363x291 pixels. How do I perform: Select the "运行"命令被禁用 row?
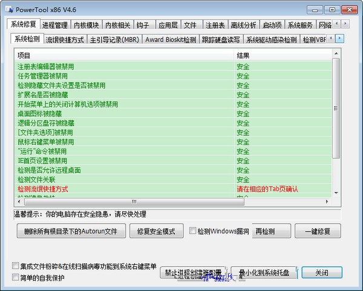point(173,152)
